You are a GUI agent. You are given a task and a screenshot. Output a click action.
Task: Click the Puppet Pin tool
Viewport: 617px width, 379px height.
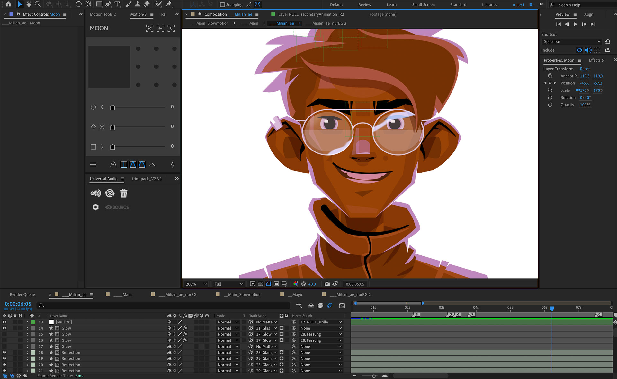(169, 4)
